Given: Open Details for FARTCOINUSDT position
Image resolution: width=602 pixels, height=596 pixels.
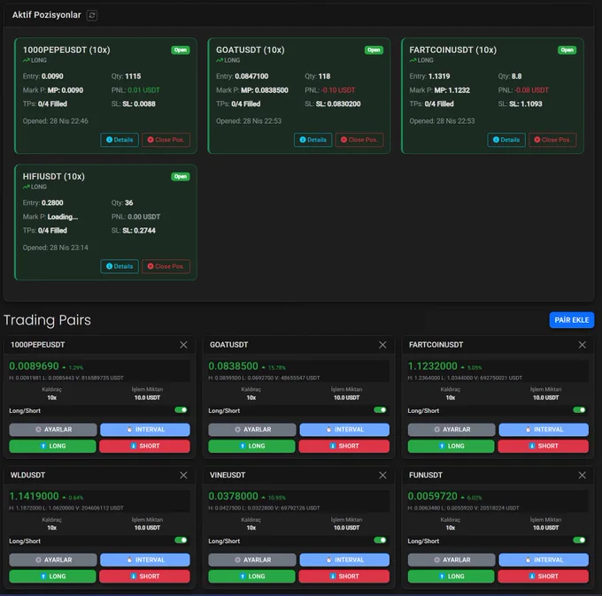Looking at the screenshot, I should point(506,140).
